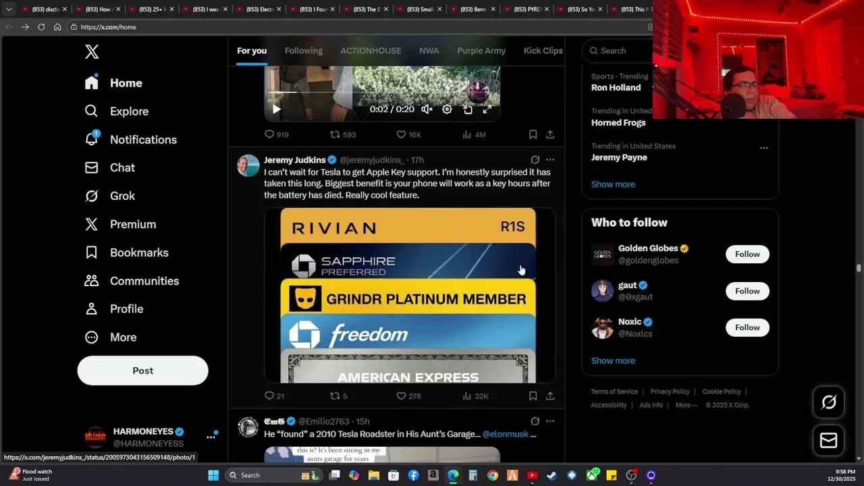Open the Privacy Policy link
Screen dimensions: 864x486
coord(670,391)
